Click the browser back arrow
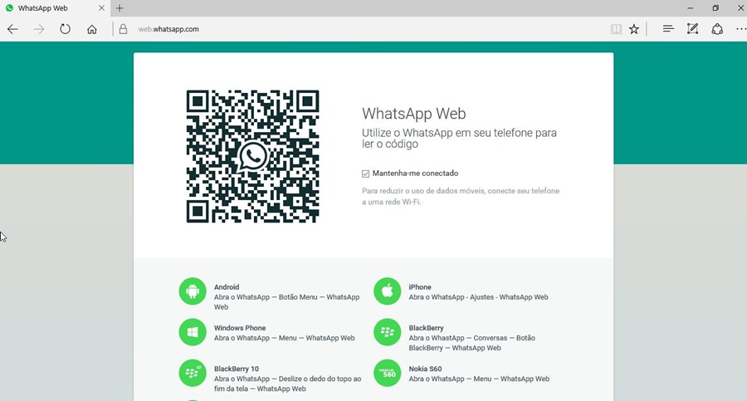 (x=12, y=29)
